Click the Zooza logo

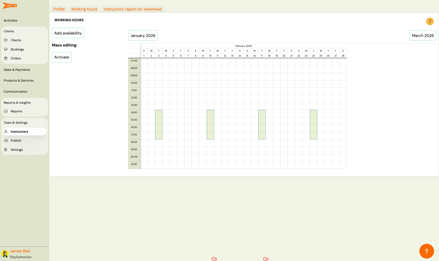coord(10,6)
